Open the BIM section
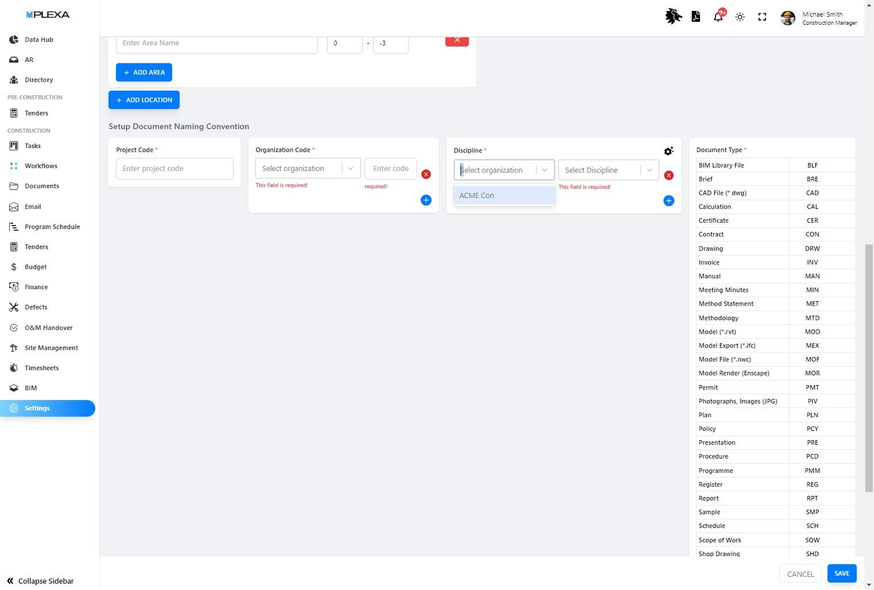This screenshot has height=590, width=874. click(x=31, y=387)
